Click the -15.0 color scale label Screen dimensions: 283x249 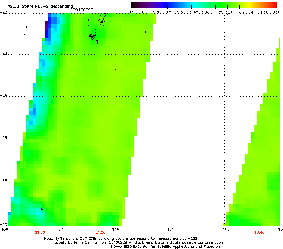[132, 12]
